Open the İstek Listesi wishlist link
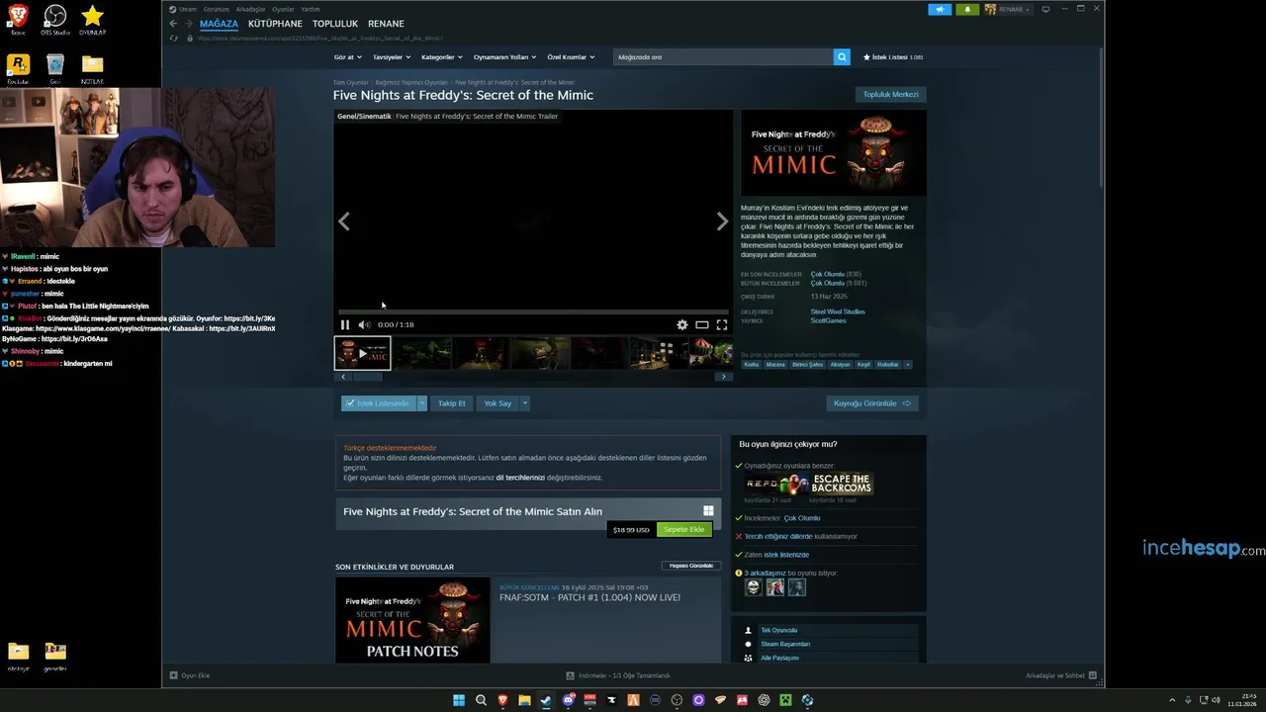Viewport: 1266px width, 712px height. pyautogui.click(x=893, y=57)
